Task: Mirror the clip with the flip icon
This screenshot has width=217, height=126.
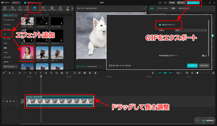Action: (x=62, y=73)
